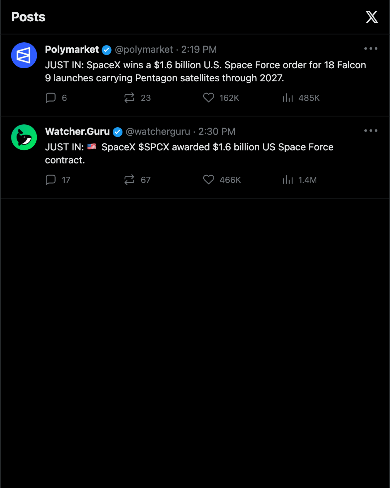The height and width of the screenshot is (488, 390).
Task: Open the Polymarket post text body
Action: pyautogui.click(x=205, y=72)
